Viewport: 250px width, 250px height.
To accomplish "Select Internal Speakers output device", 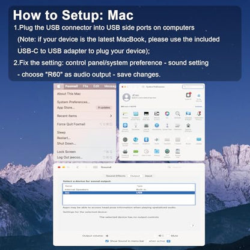I will point(129,189).
